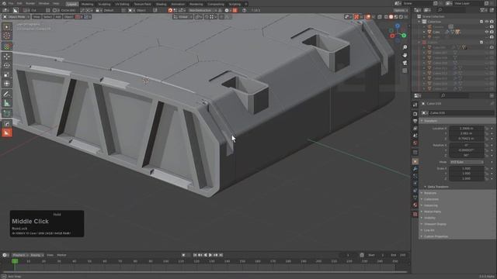Select the Transform tool in the viewport toolbar
The width and height of the screenshot is (497, 279).
[7, 84]
